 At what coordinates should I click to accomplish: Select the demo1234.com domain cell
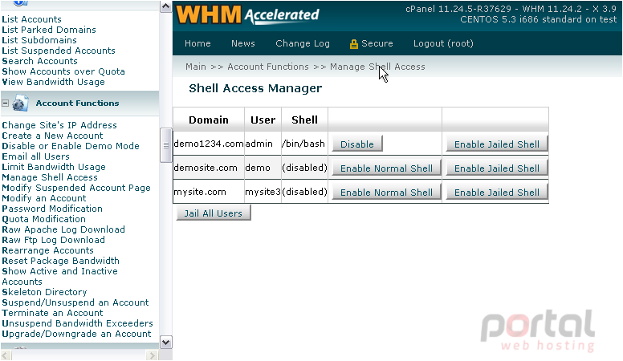[x=209, y=144]
